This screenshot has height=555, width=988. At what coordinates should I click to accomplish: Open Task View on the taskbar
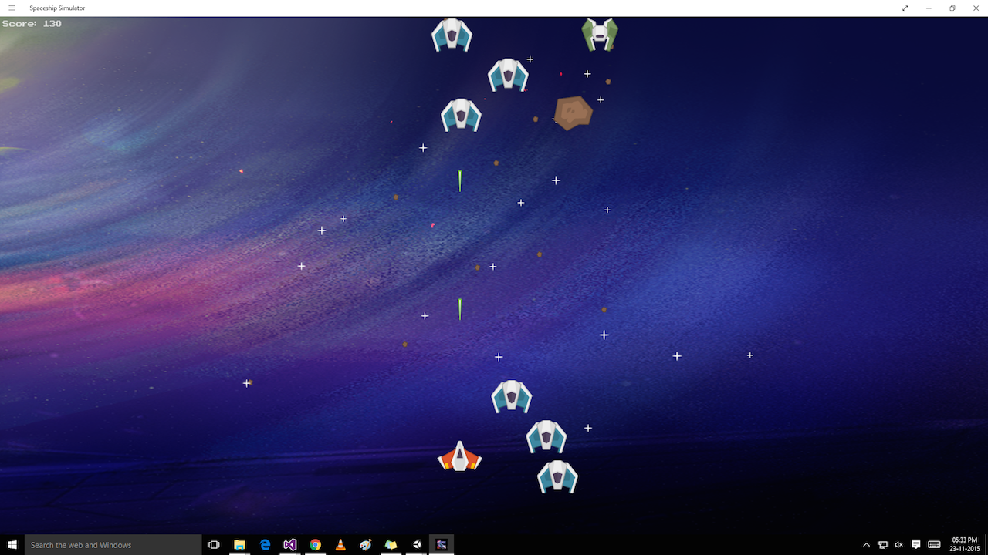pyautogui.click(x=215, y=545)
